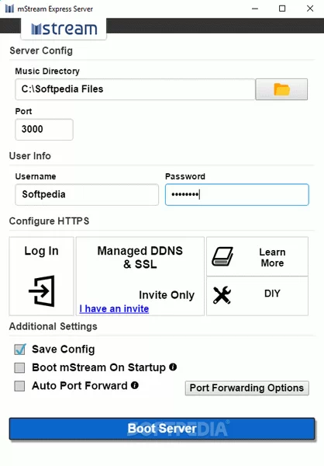Follow the 'I have an invite' link

click(114, 309)
